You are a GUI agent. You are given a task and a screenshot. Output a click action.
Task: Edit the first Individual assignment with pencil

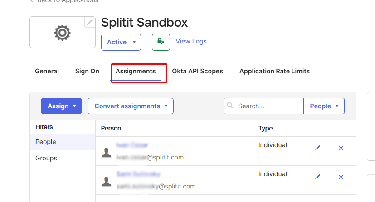point(317,148)
